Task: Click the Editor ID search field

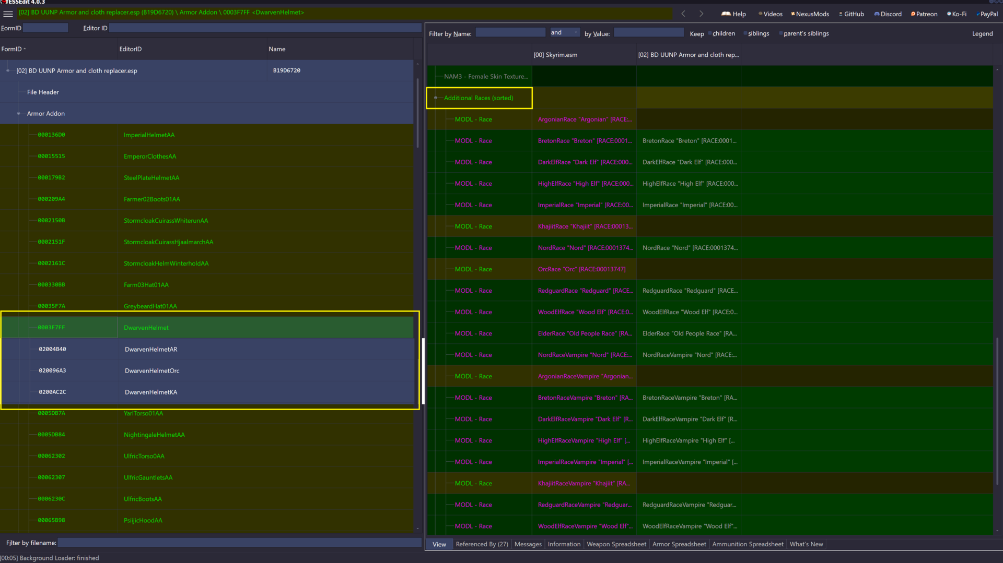Action: pos(265,28)
